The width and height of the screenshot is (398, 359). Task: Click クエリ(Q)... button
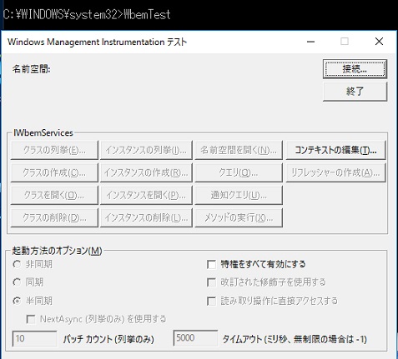[x=239, y=172]
